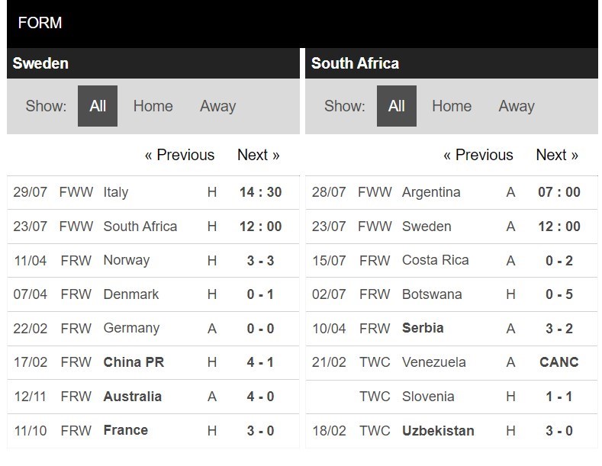
Task: Click the Costa Rica 0 - 2 result
Action: point(559,261)
